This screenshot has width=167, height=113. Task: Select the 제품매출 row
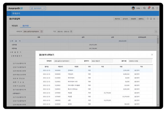click(x=83, y=48)
